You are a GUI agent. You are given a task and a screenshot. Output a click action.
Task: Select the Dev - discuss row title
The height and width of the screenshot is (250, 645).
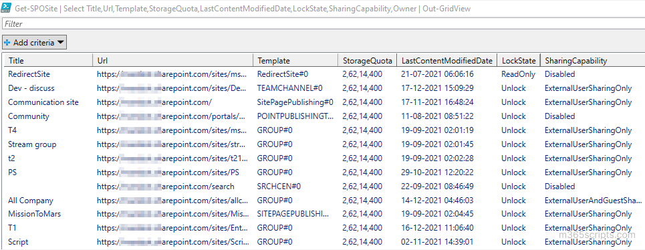click(x=31, y=88)
